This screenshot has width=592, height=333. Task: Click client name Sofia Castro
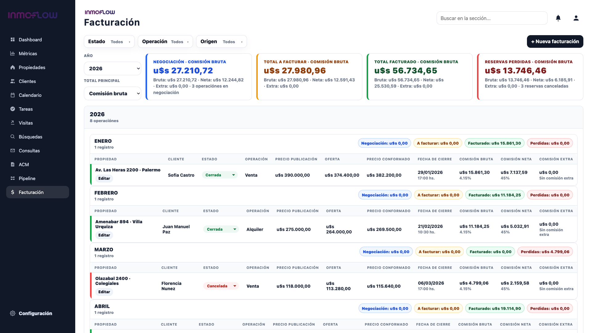pyautogui.click(x=181, y=175)
